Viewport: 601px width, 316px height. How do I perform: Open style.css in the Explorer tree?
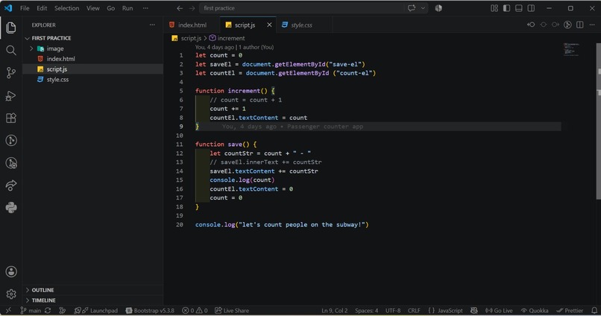[x=57, y=80]
